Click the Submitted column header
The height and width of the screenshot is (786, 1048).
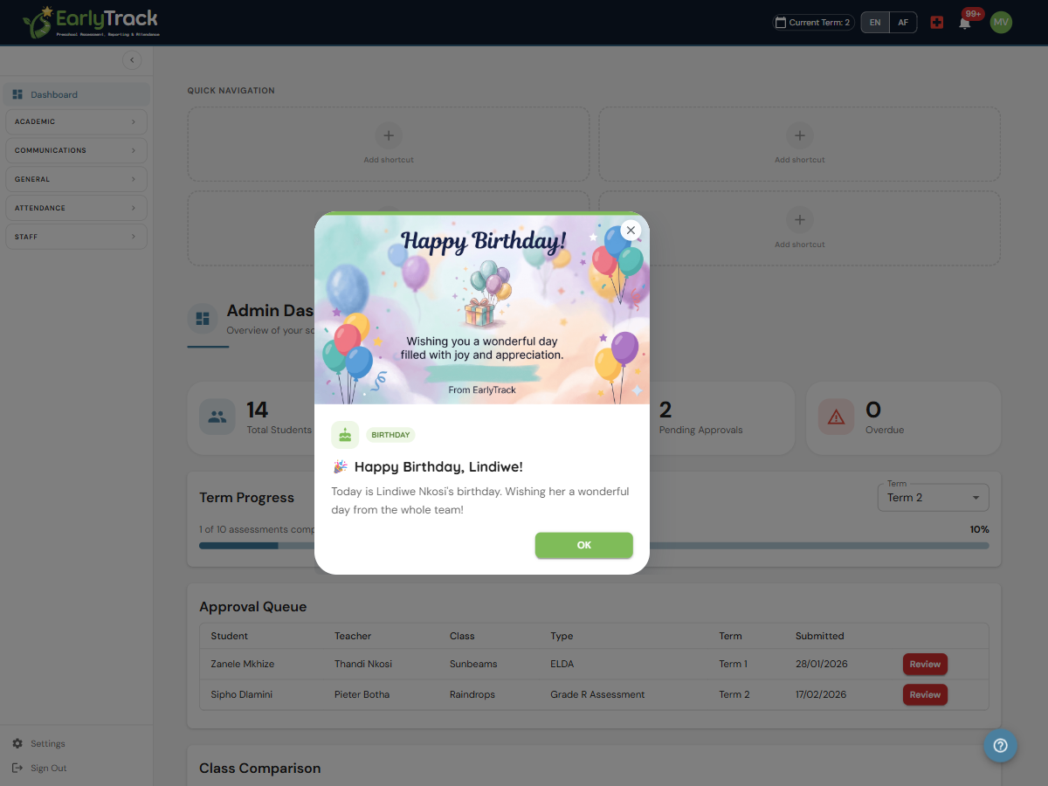pyautogui.click(x=819, y=636)
